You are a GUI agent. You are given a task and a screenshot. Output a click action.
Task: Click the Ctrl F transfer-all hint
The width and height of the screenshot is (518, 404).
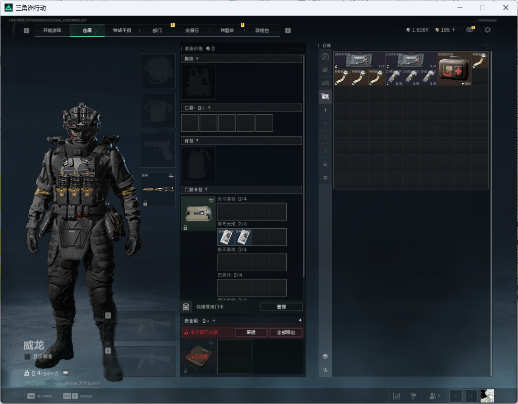click(x=78, y=396)
